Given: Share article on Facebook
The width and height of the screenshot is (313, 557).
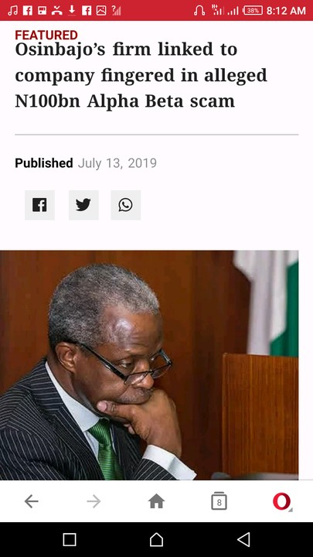Looking at the screenshot, I should (39, 205).
